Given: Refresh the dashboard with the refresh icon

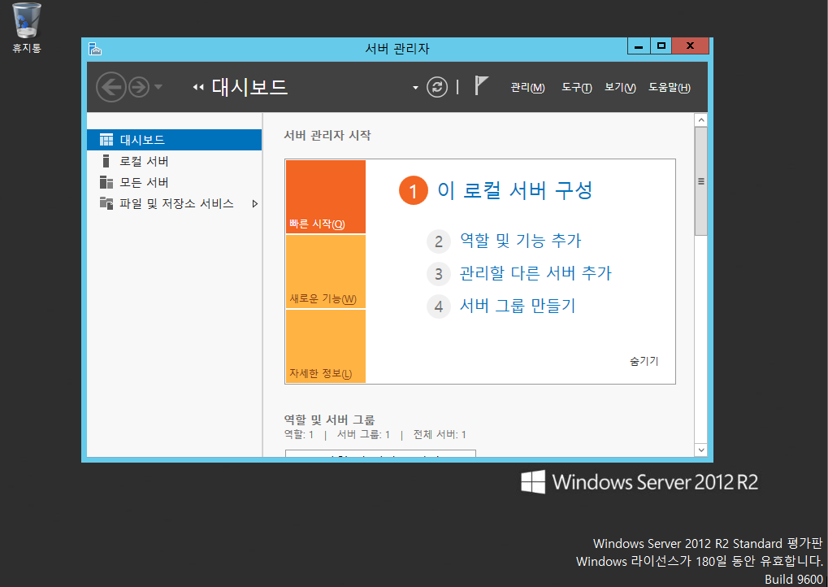Looking at the screenshot, I should [x=436, y=87].
